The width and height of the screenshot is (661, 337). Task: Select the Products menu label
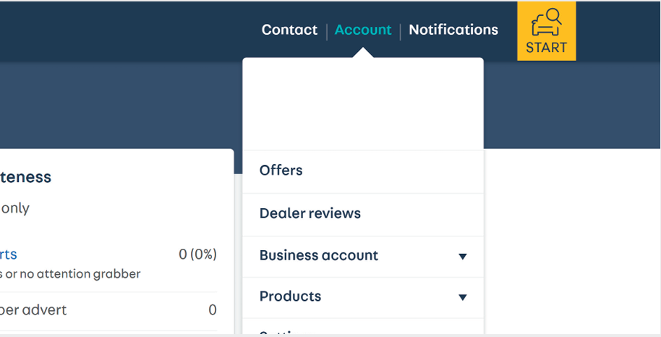[290, 297]
